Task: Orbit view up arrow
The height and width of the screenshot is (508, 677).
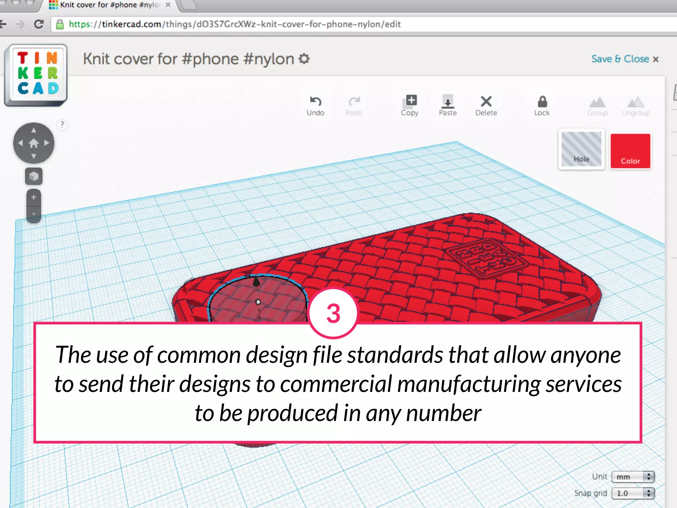Action: 34,130
